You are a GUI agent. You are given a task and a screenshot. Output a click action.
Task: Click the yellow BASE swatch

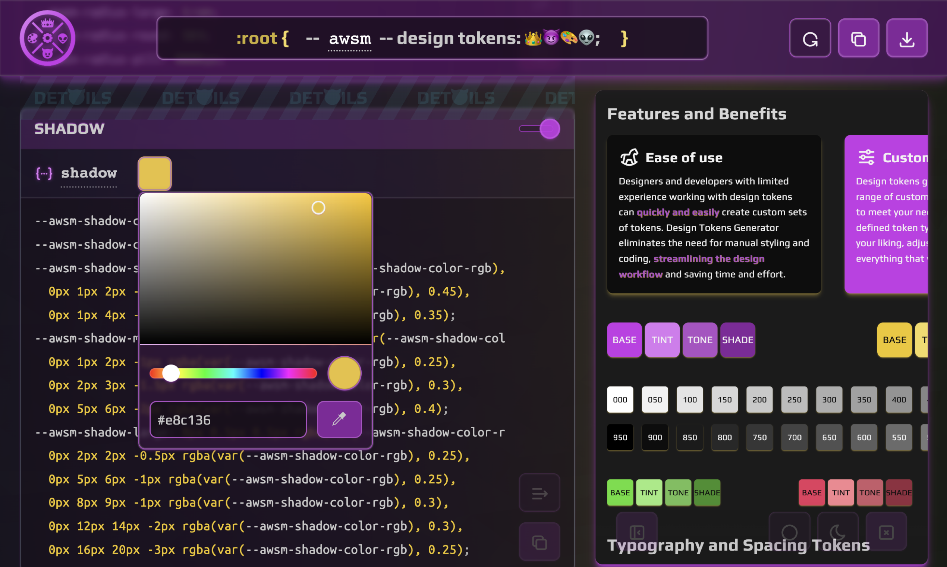[x=894, y=340]
